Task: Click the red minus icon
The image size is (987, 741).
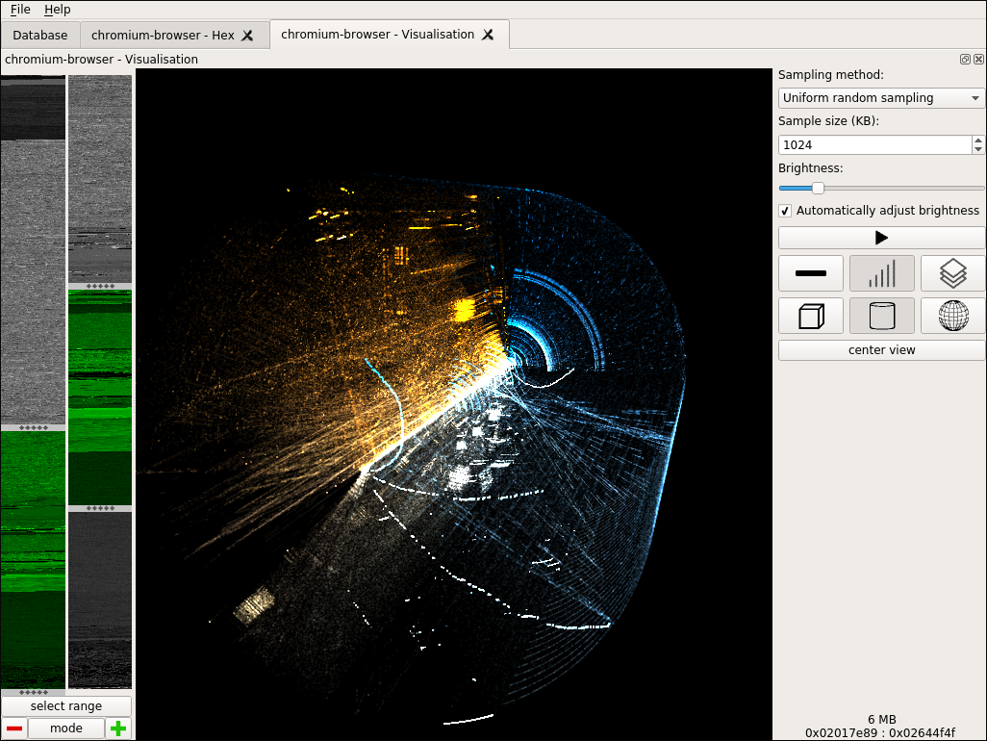Action: (14, 728)
